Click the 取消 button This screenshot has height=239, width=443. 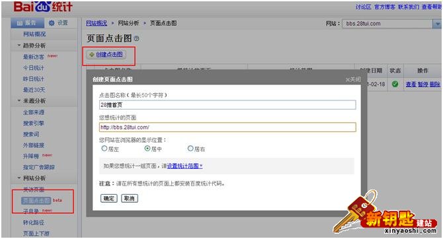(130, 198)
